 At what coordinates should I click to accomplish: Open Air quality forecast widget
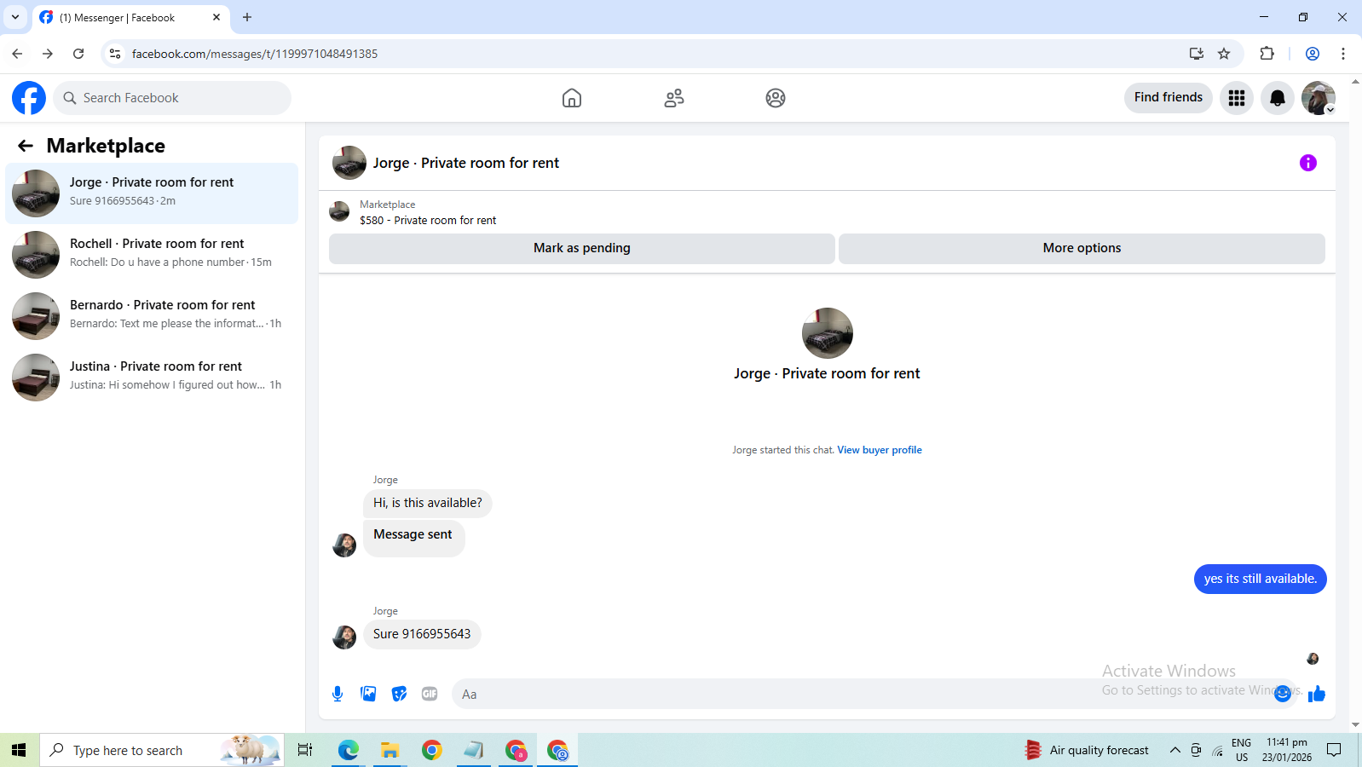(1087, 750)
